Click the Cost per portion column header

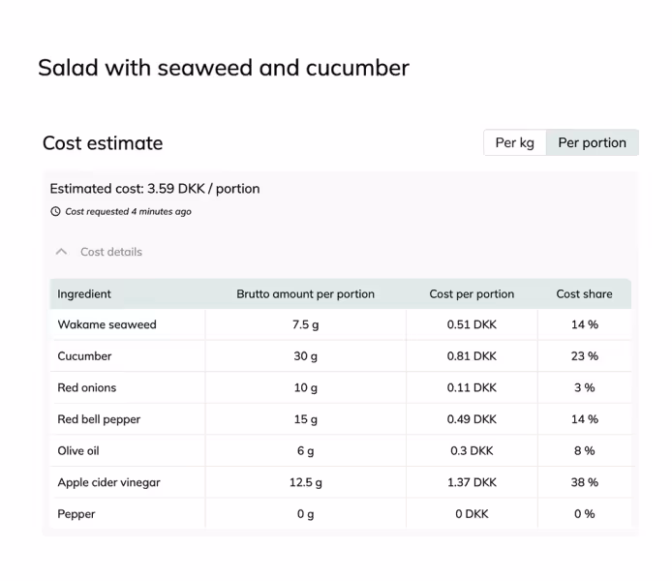pyautogui.click(x=472, y=293)
